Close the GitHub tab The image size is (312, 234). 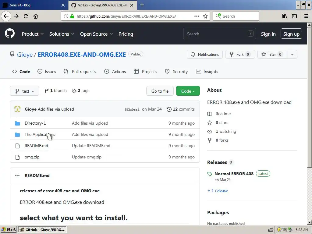point(132,5)
